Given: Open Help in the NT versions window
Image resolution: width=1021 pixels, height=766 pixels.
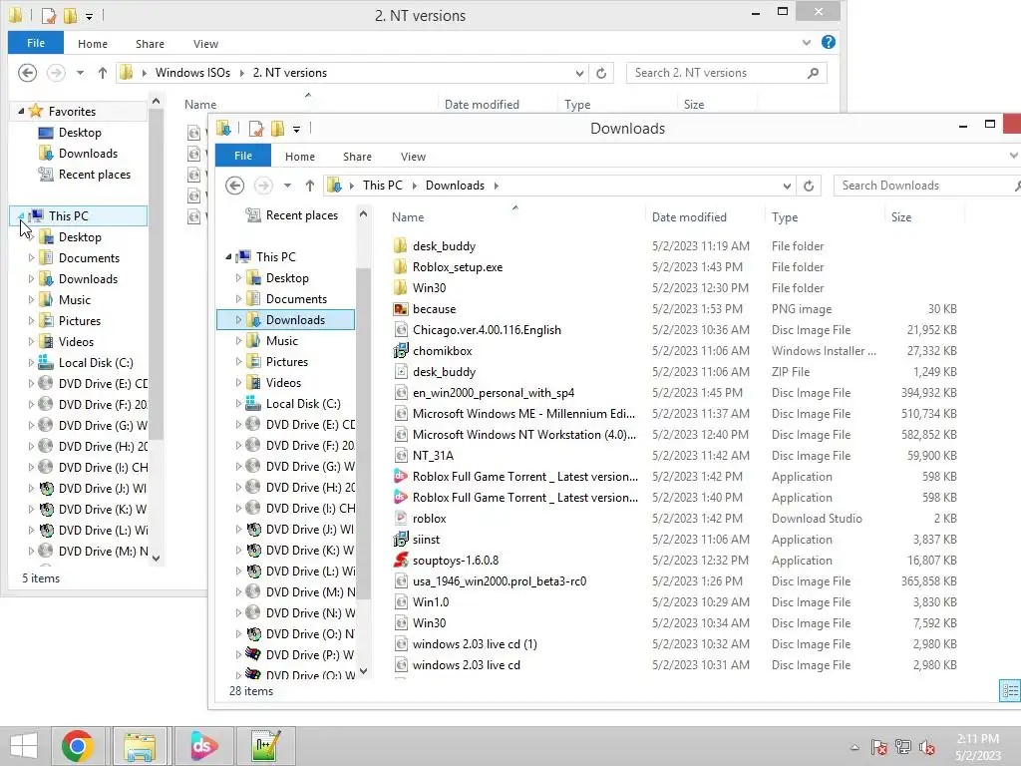Looking at the screenshot, I should click(829, 42).
